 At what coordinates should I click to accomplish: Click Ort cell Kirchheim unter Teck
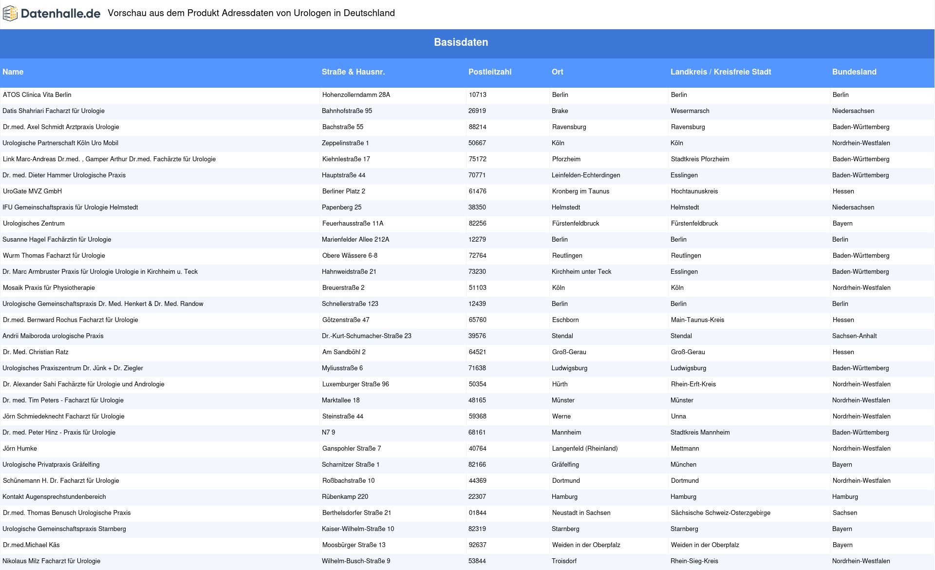[x=581, y=271]
